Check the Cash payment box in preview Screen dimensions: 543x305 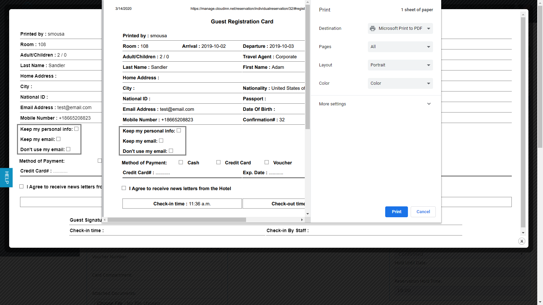(181, 162)
